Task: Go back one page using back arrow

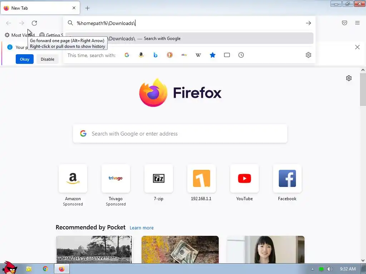Action: (x=9, y=23)
